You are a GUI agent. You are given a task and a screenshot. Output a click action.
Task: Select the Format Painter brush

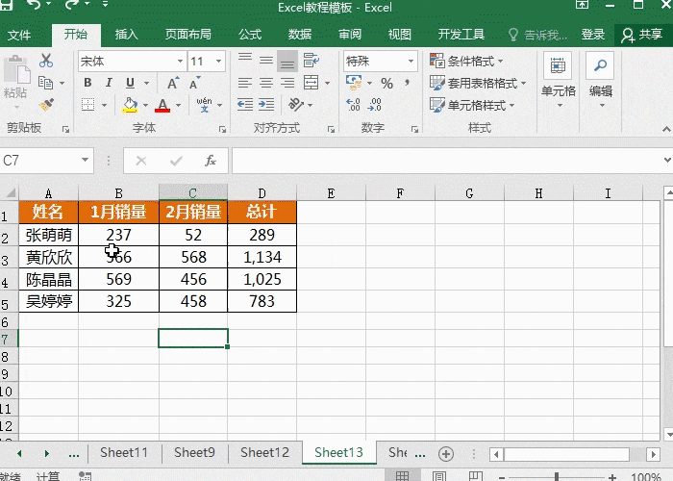coord(46,104)
